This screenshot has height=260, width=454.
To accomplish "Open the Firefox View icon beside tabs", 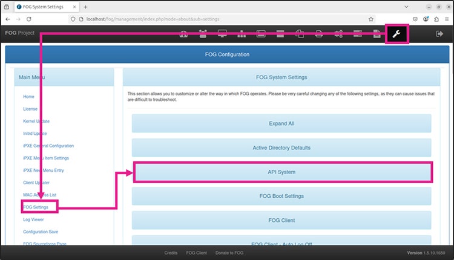I will pos(7,7).
